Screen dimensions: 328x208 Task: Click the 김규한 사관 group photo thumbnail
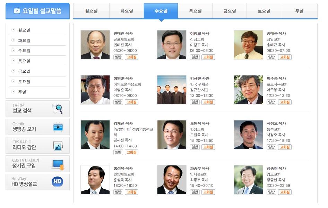pyautogui.click(x=172, y=90)
